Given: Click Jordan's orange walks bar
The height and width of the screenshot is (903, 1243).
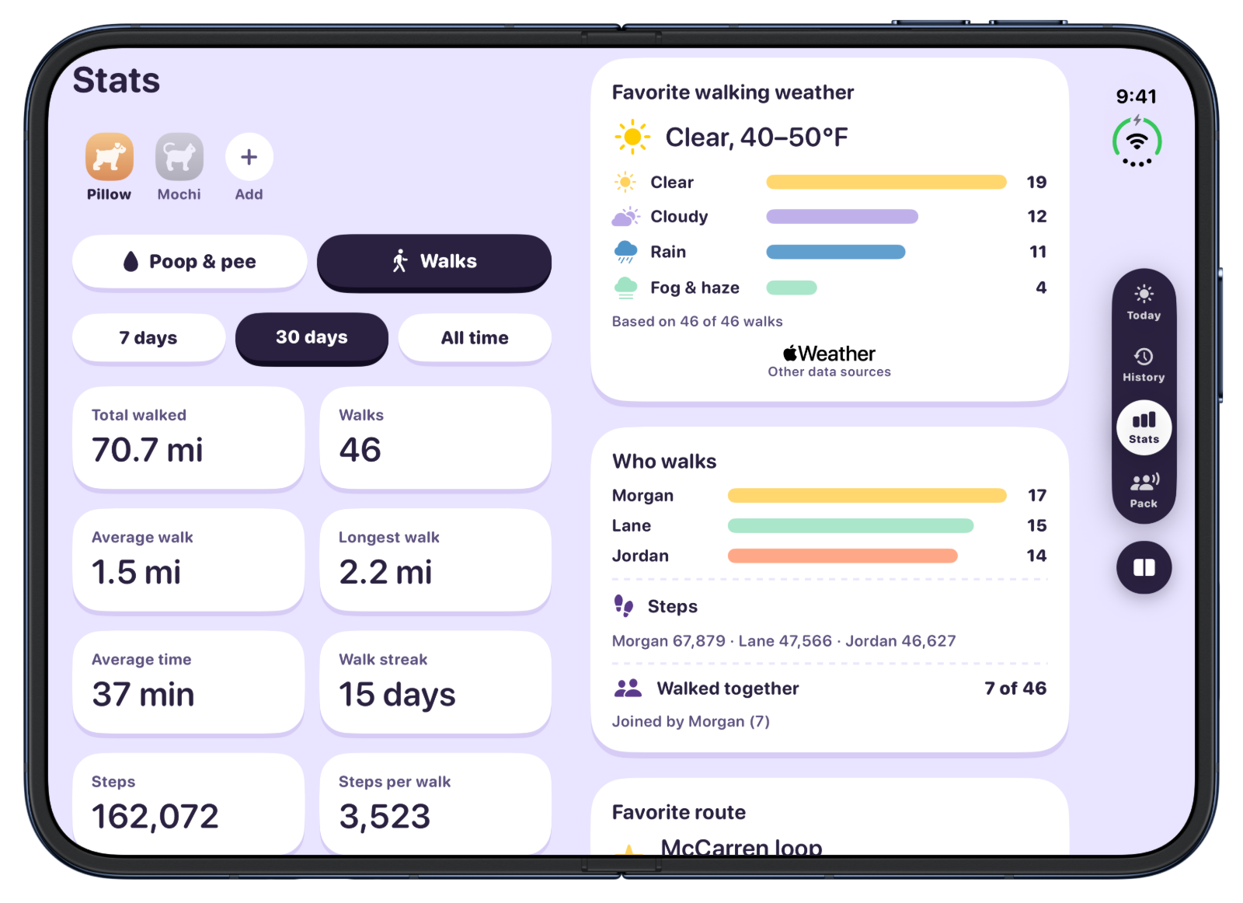Looking at the screenshot, I should point(842,556).
